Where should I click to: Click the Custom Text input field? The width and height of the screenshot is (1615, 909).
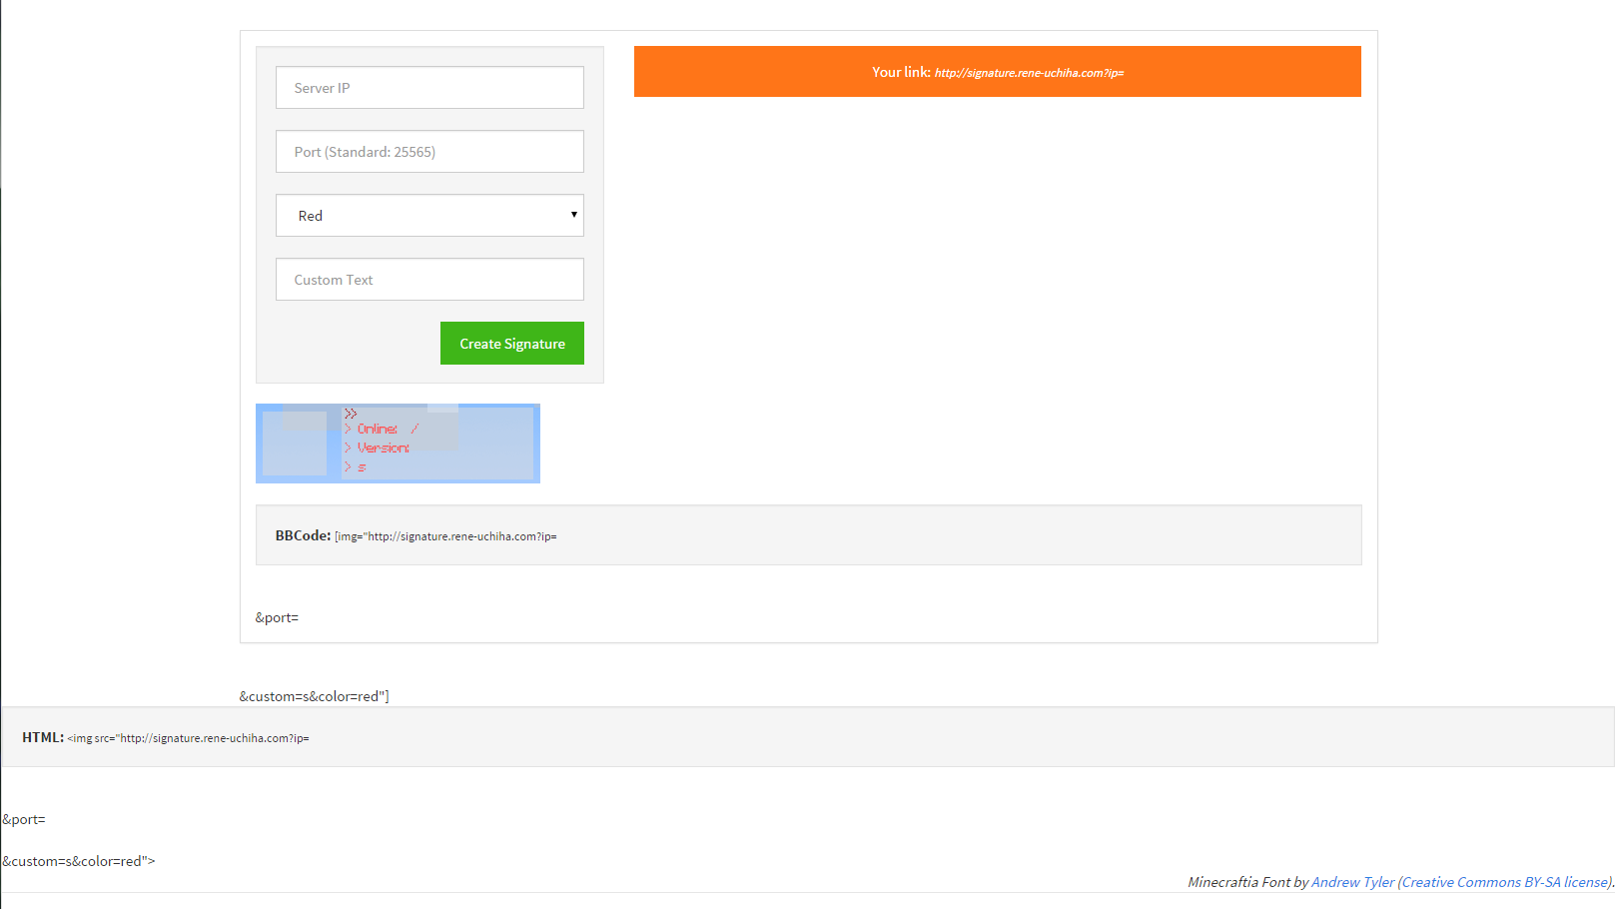point(429,280)
